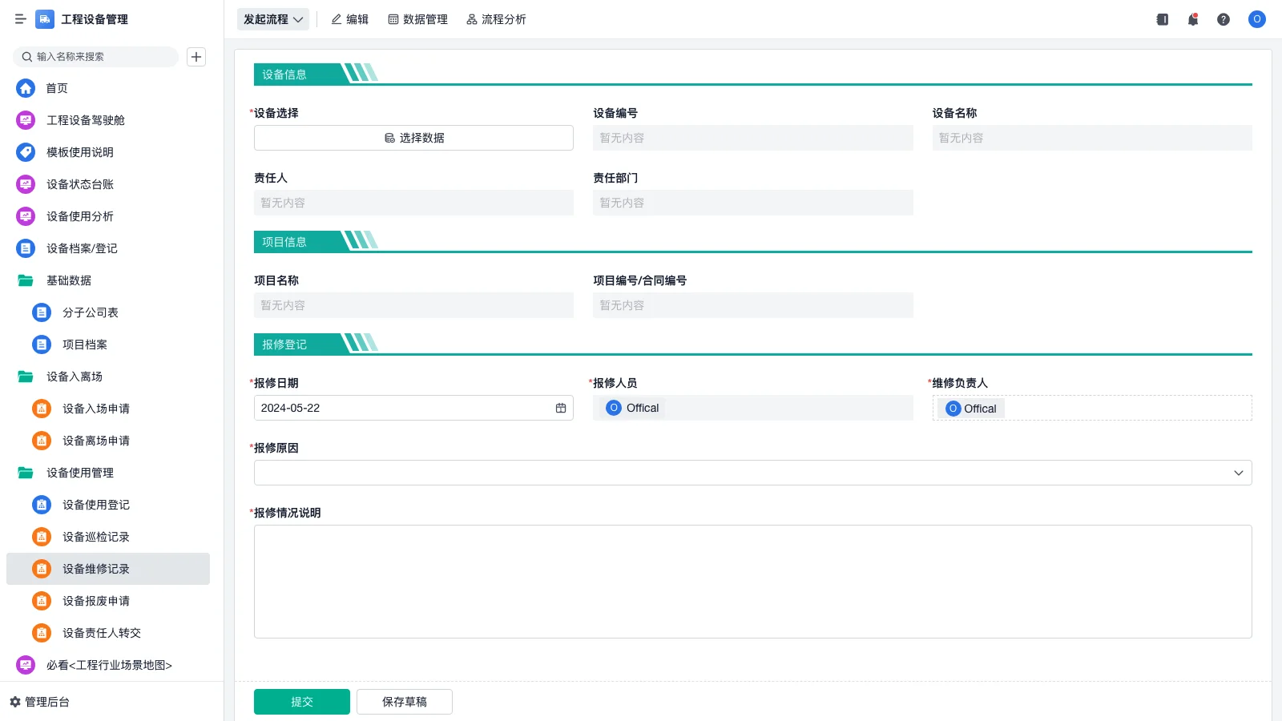The image size is (1282, 721).
Task: Open 设备使用分析 icon in sidebar
Action: [26, 216]
